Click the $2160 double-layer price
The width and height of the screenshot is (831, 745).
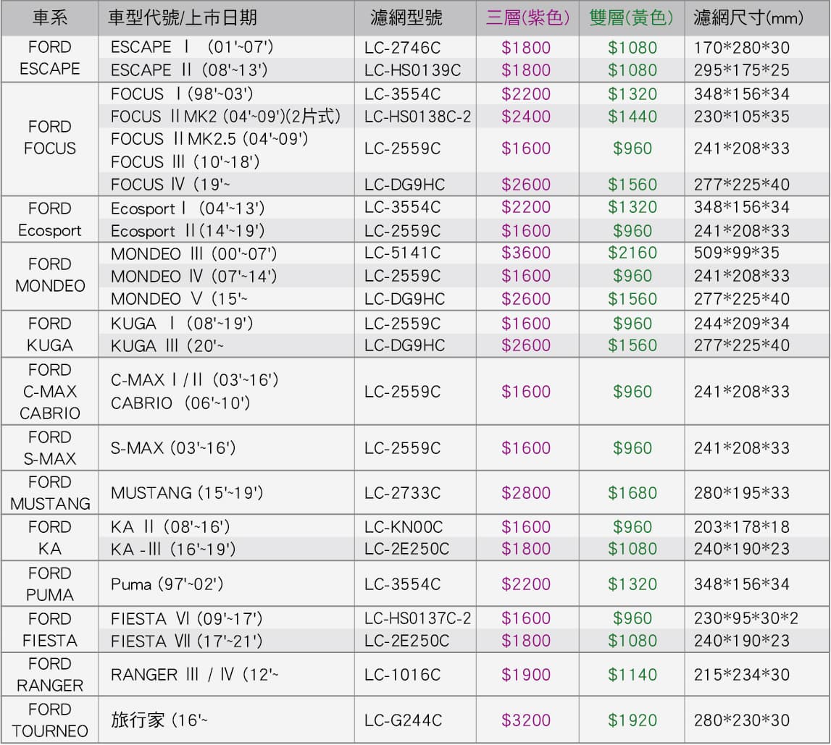point(632,253)
